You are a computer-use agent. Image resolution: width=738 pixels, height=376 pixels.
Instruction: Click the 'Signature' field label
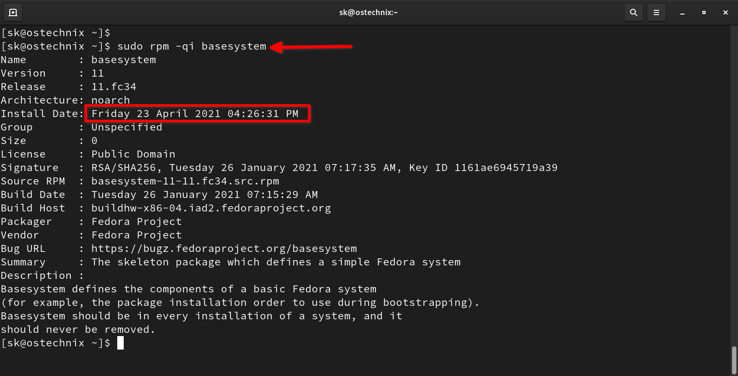point(30,168)
